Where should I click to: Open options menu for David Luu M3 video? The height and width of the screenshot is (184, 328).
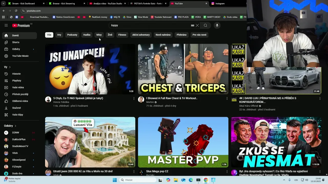pos(320,98)
